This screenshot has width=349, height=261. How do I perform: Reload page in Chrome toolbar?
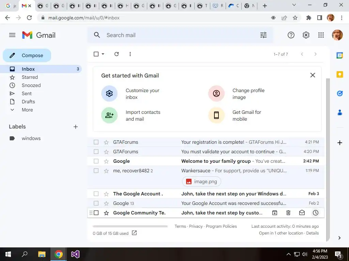29,18
